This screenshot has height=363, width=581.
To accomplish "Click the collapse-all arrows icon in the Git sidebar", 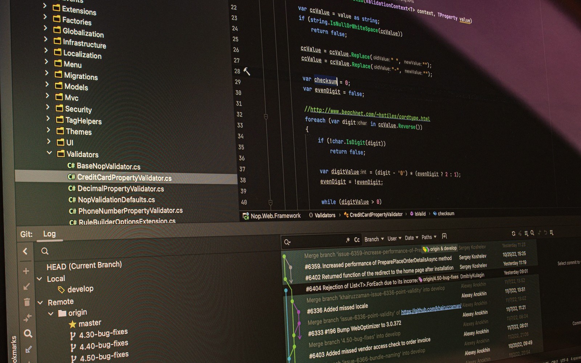I will tap(27, 318).
